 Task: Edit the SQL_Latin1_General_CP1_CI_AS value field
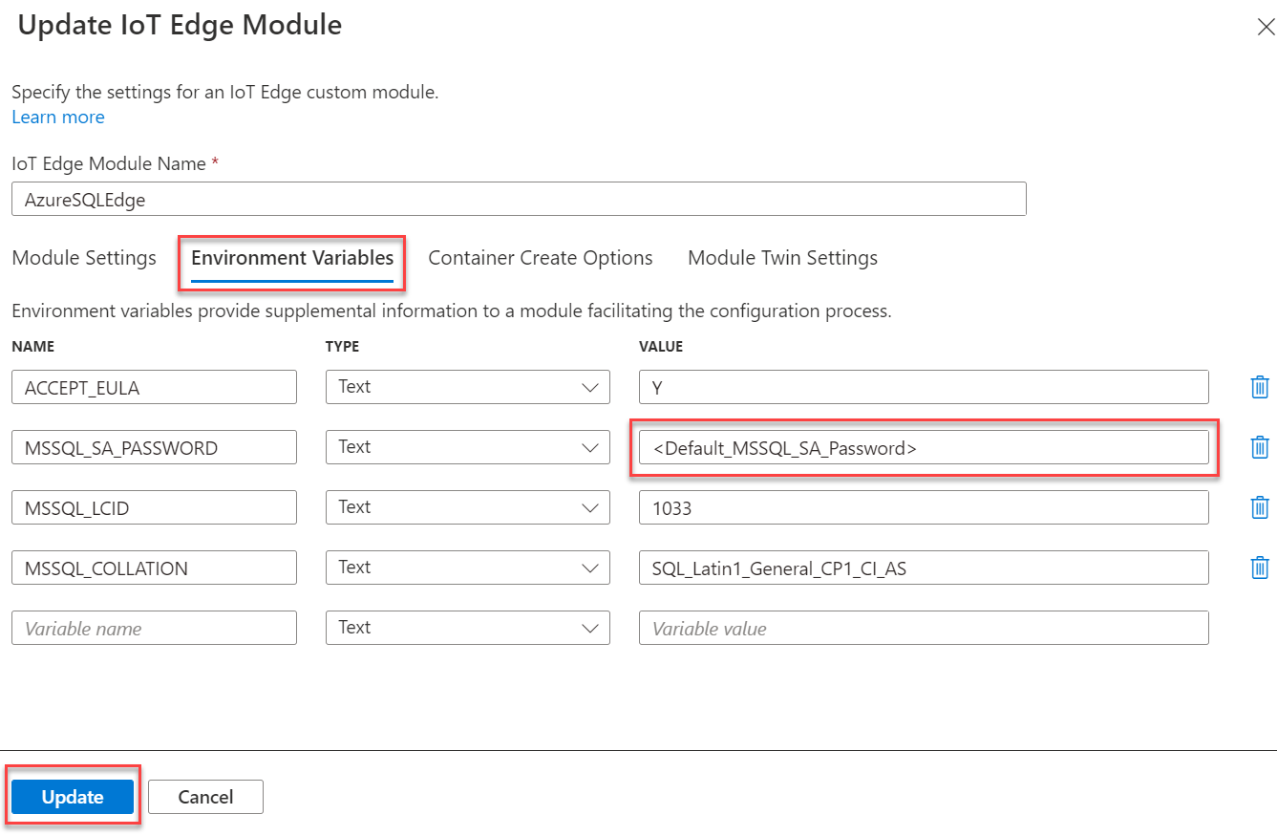[x=924, y=568]
